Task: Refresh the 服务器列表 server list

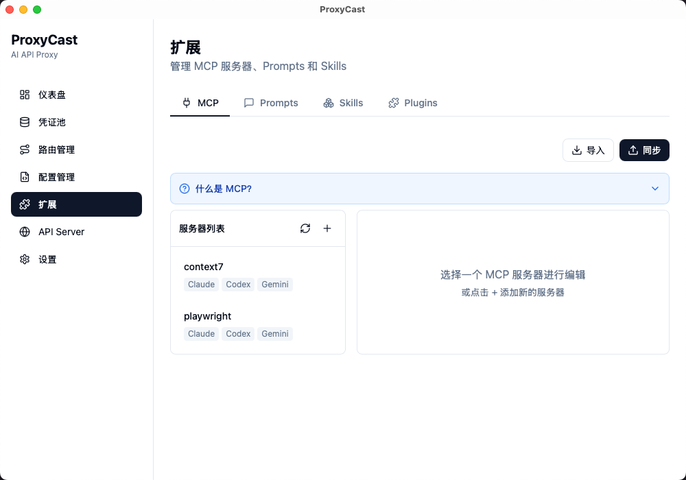Action: [305, 228]
